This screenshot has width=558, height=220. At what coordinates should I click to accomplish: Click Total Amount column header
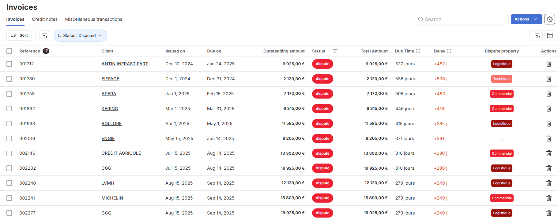(x=374, y=51)
